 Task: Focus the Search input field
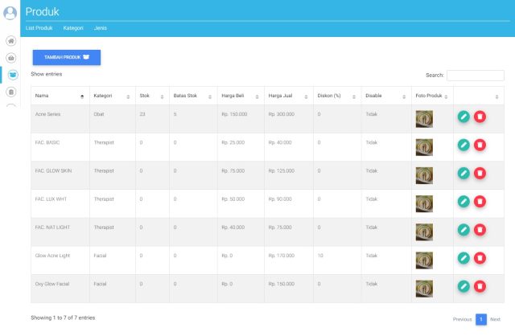coord(475,75)
